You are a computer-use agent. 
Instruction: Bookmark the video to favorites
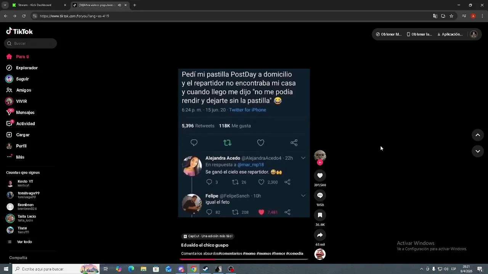[320, 215]
